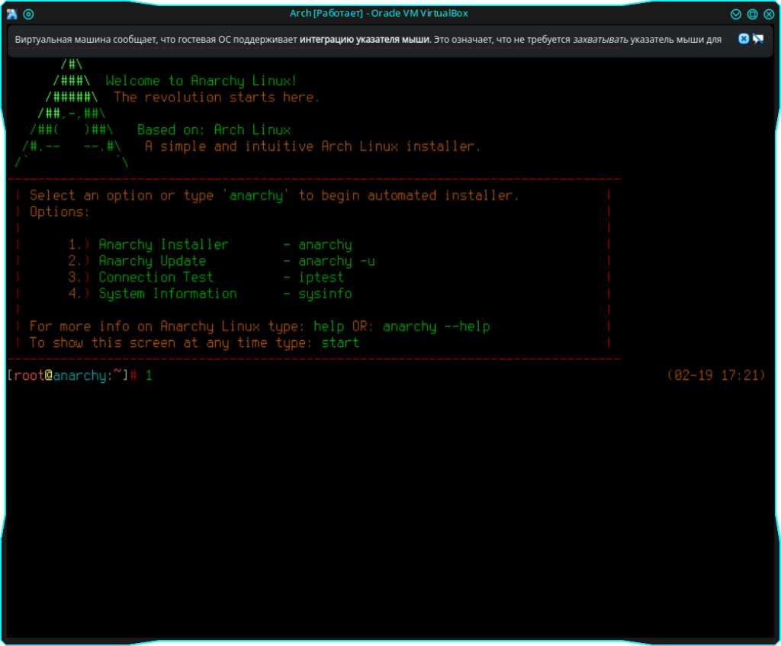Click the bold 'интеграцию указателя мыши' text
This screenshot has width=781, height=646.
[x=365, y=40]
